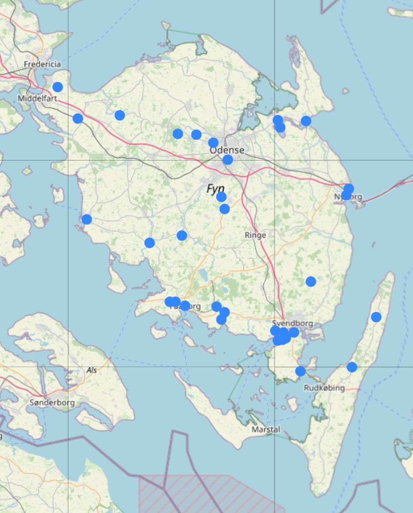Viewport: 413px width, 513px height.
Task: Select the Sønderborg label on the map
Action: pos(52,403)
